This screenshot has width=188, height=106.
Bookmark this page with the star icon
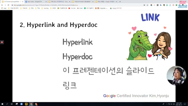pyautogui.click(x=147, y=5)
